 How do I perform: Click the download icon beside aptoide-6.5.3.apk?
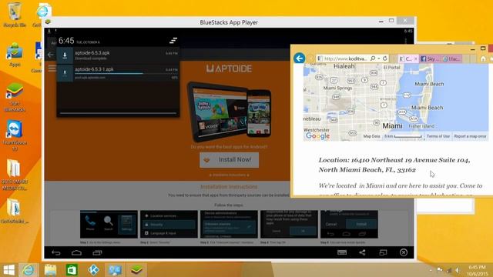pos(65,55)
